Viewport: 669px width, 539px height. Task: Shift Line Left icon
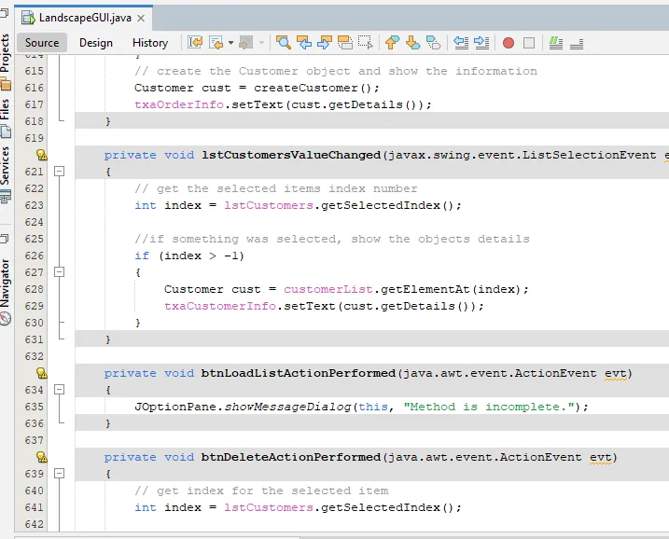pos(461,43)
